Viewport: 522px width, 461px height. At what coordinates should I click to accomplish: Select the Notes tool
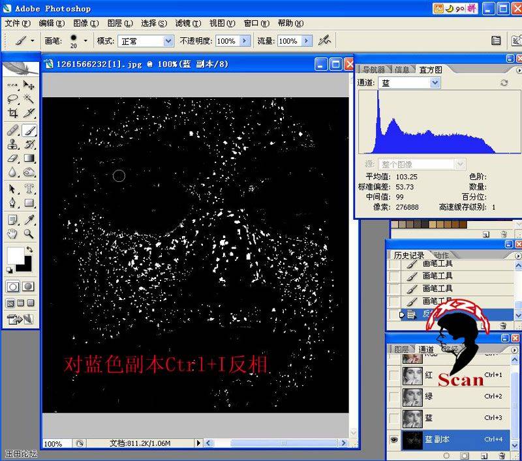click(12, 220)
